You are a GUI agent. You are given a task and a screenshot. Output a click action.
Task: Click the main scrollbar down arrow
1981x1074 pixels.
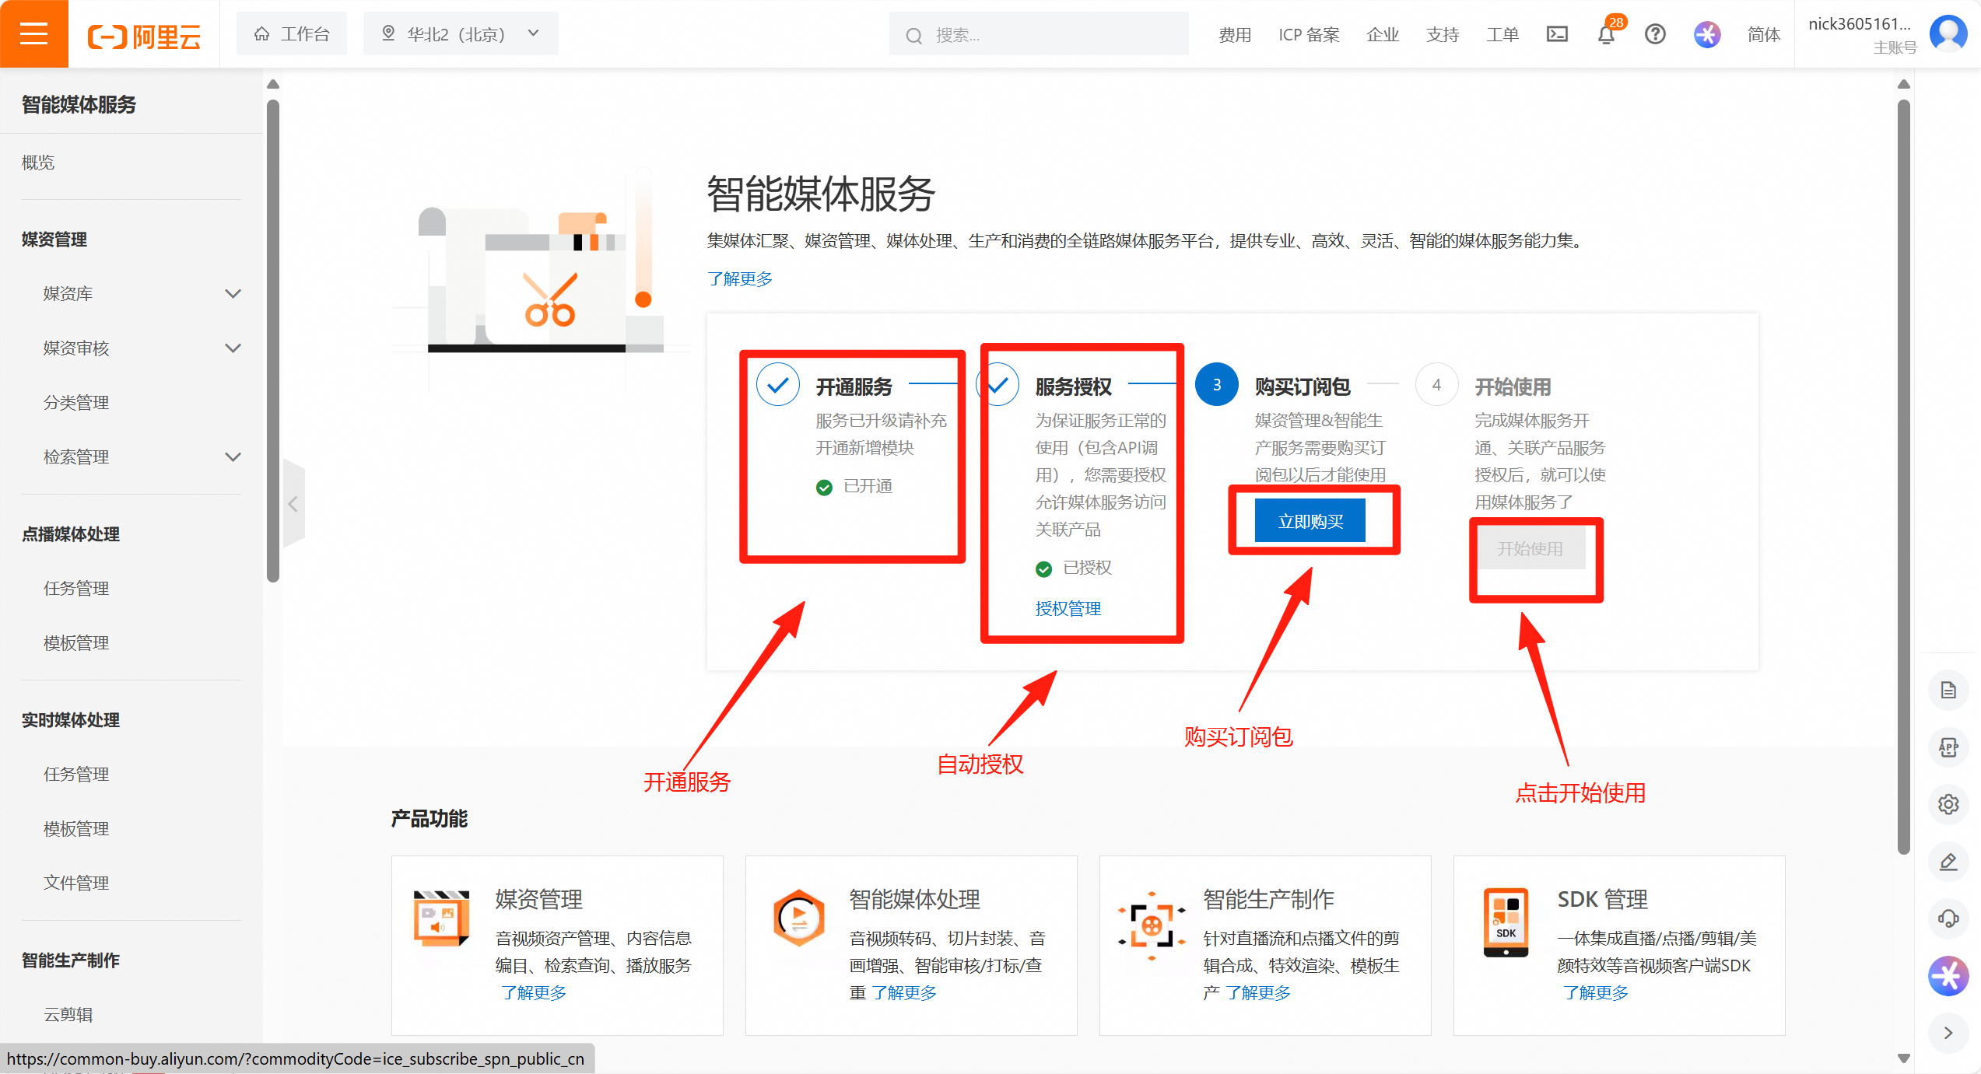tap(1903, 1058)
